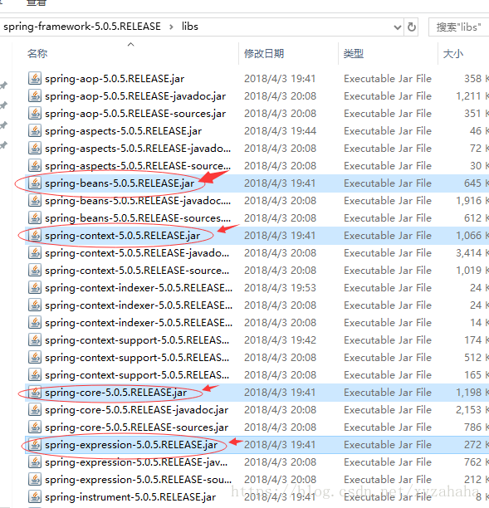Screen dimensions: 489x508
Task: Focus the search libs input box
Action: pos(458,27)
